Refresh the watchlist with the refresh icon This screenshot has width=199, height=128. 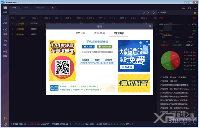pos(144,12)
